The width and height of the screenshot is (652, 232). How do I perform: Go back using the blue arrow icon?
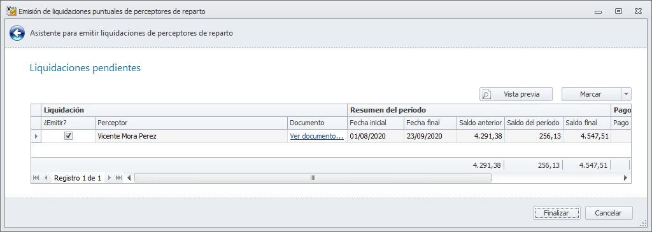[17, 33]
